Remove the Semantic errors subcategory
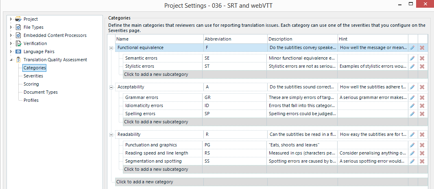Image resolution: width=434 pixels, height=189 pixels. [x=422, y=58]
